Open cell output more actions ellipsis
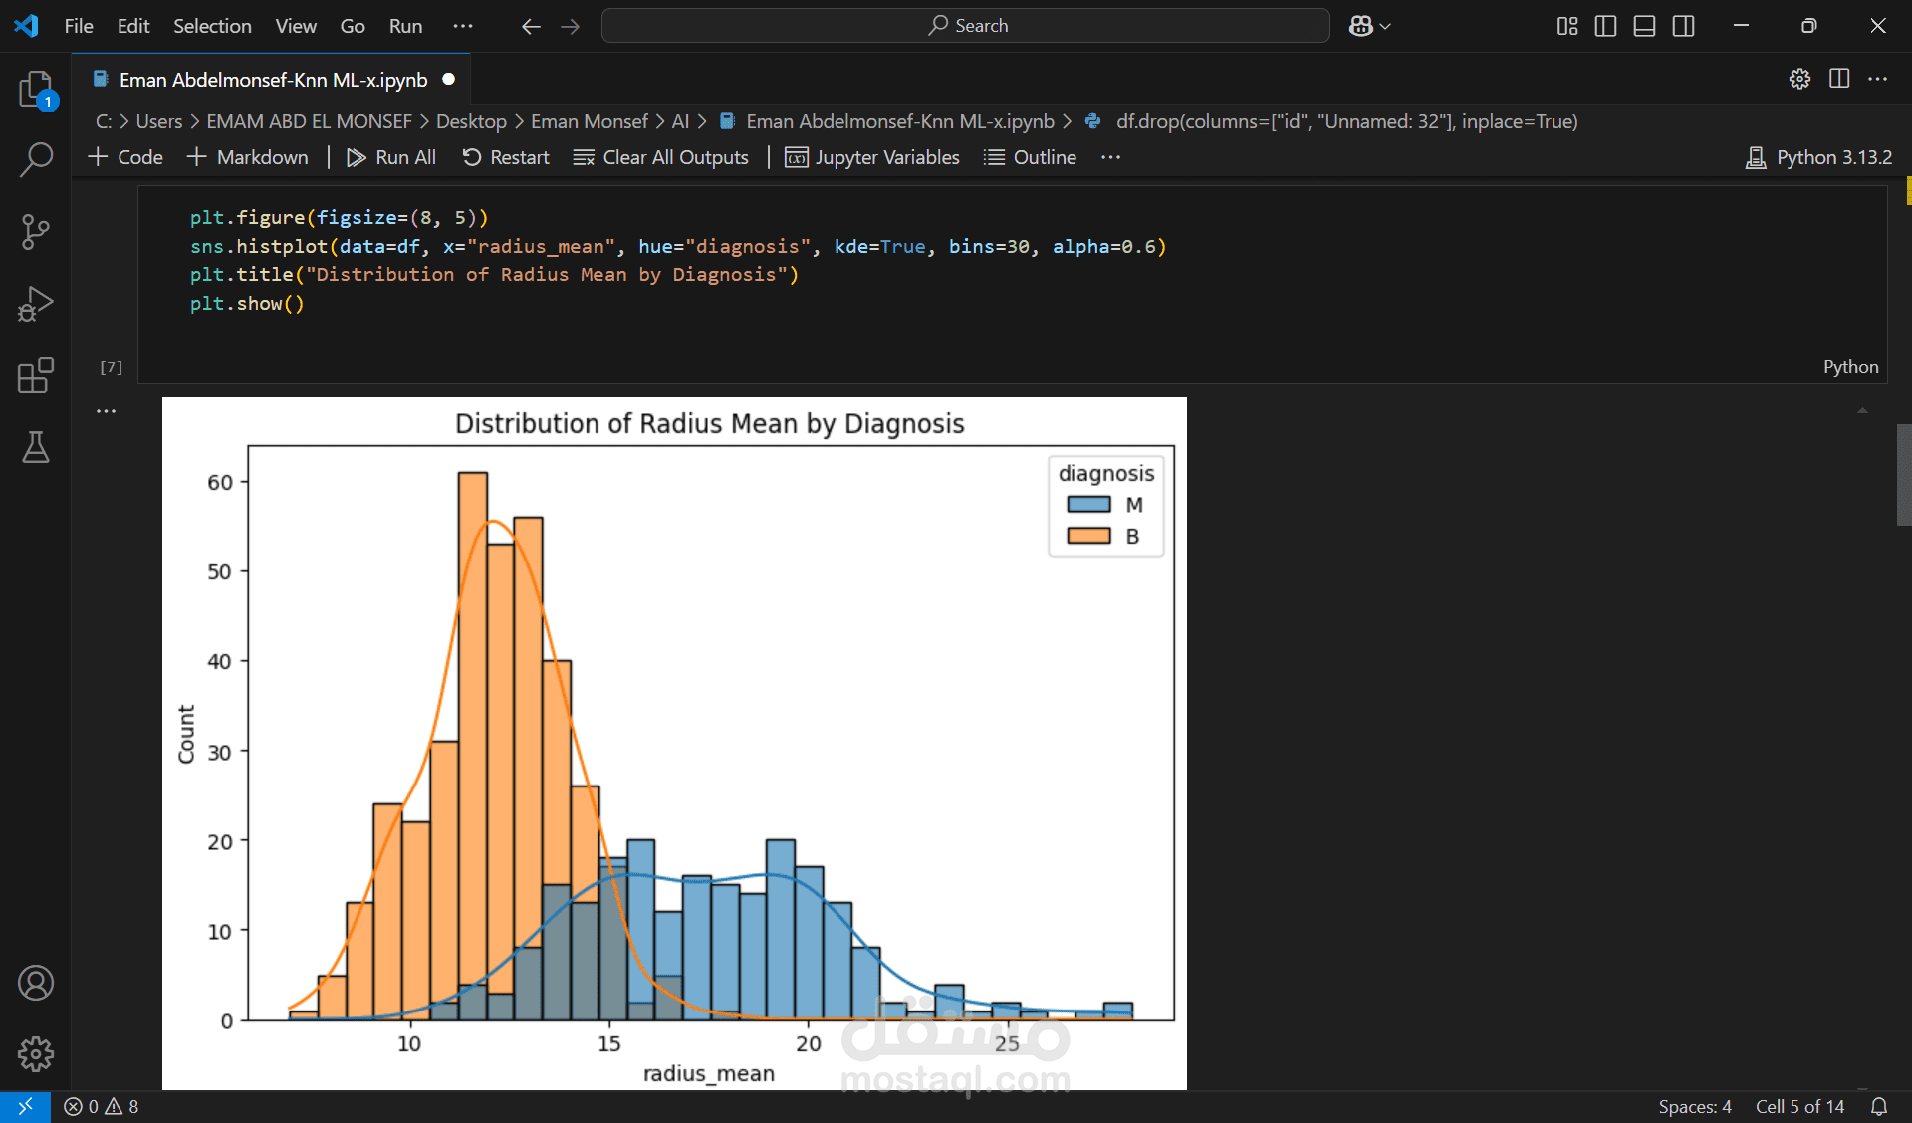This screenshot has width=1912, height=1123. [x=107, y=410]
